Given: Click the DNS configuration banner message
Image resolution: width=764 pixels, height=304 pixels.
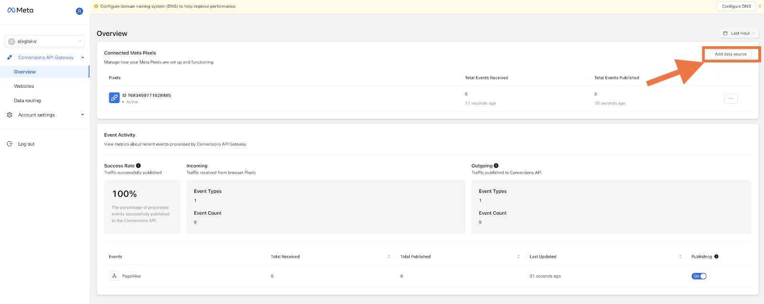Looking at the screenshot, I should pos(168,6).
